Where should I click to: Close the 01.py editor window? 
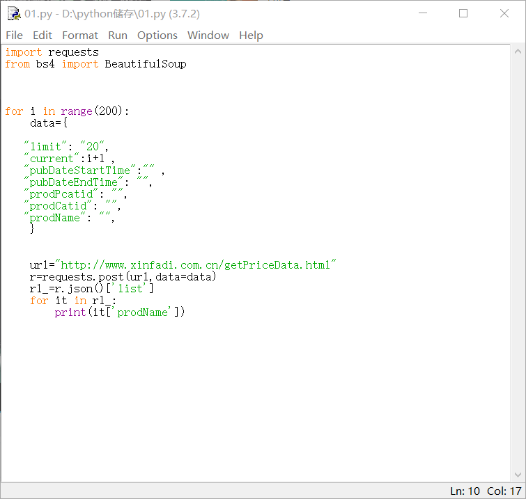(504, 13)
